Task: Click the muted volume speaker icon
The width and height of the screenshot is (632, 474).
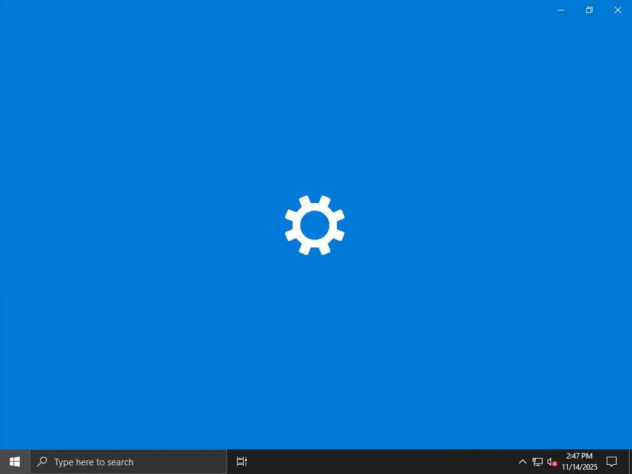Action: [x=552, y=462]
